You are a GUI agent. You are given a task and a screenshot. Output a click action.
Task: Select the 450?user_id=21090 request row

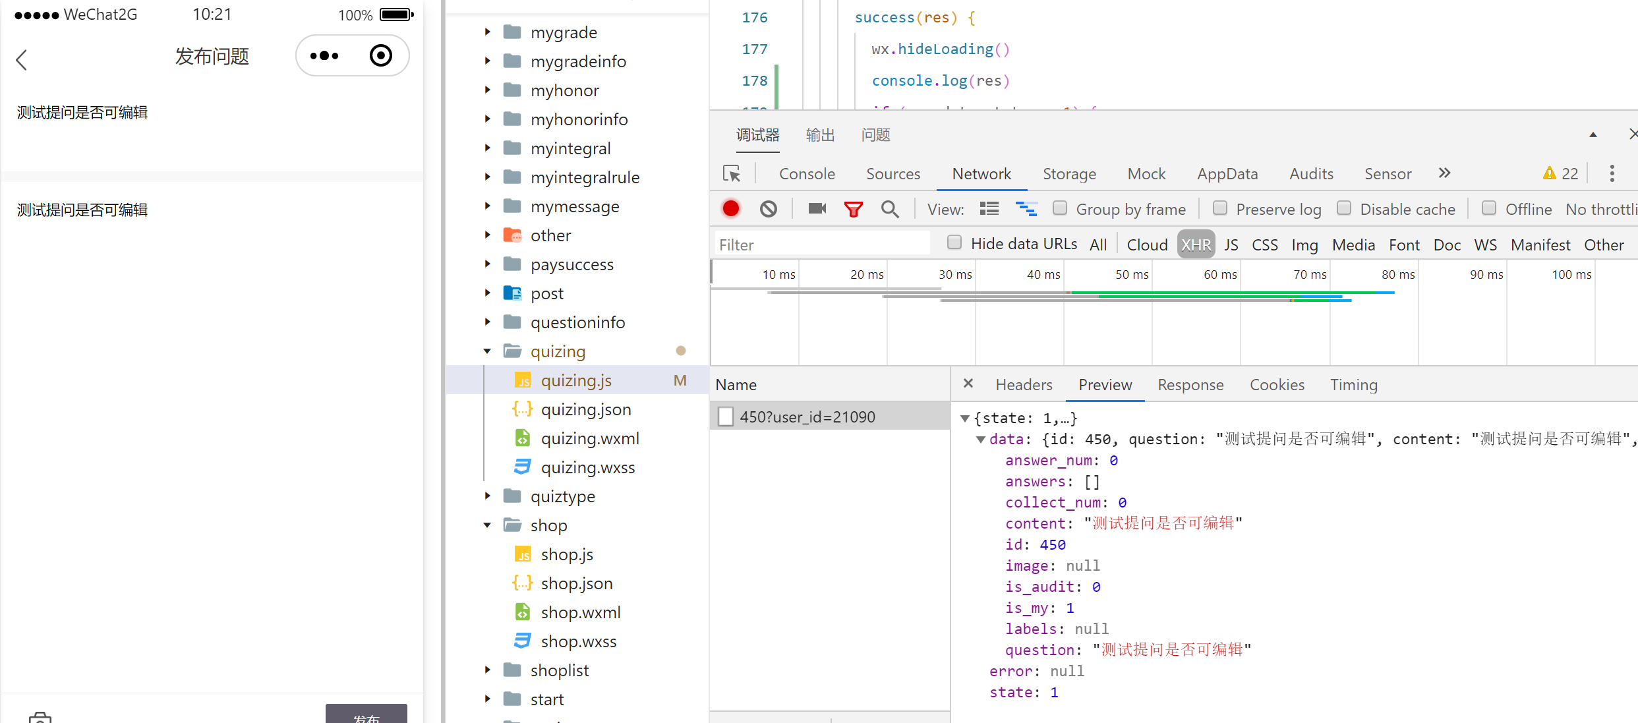tap(807, 417)
